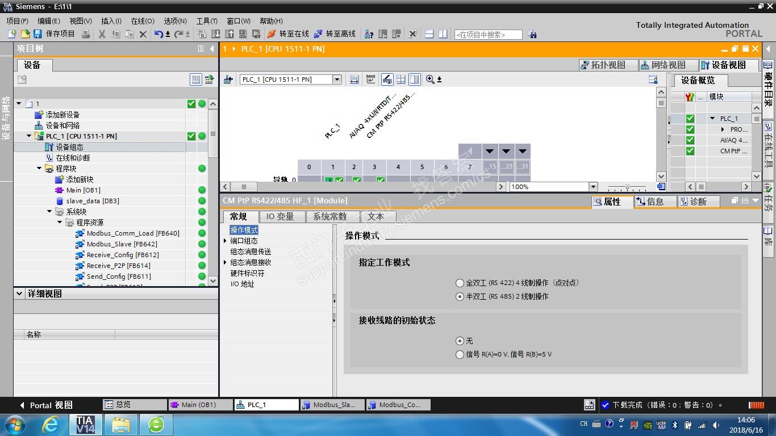Open the 在线(O) menu
This screenshot has height=436, width=776.
coord(143,21)
